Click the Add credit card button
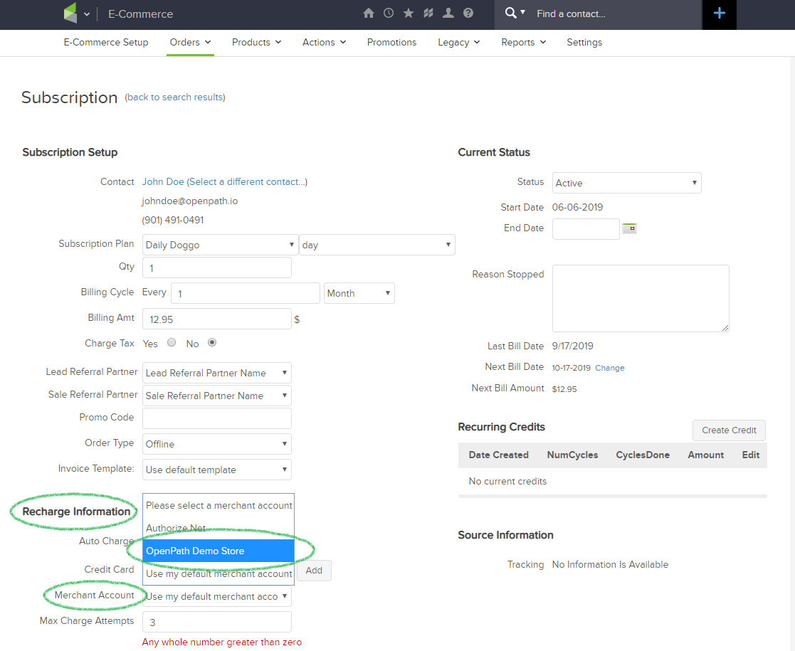 (x=314, y=571)
